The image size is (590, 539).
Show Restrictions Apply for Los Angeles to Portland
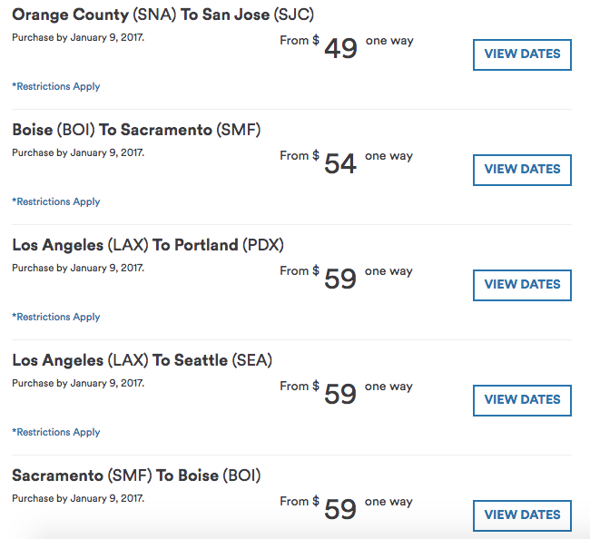[56, 318]
